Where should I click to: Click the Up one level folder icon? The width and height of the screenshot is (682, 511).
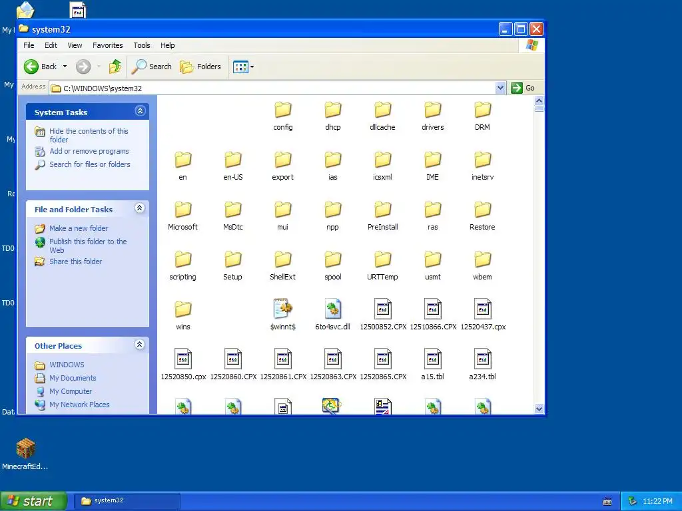(115, 67)
